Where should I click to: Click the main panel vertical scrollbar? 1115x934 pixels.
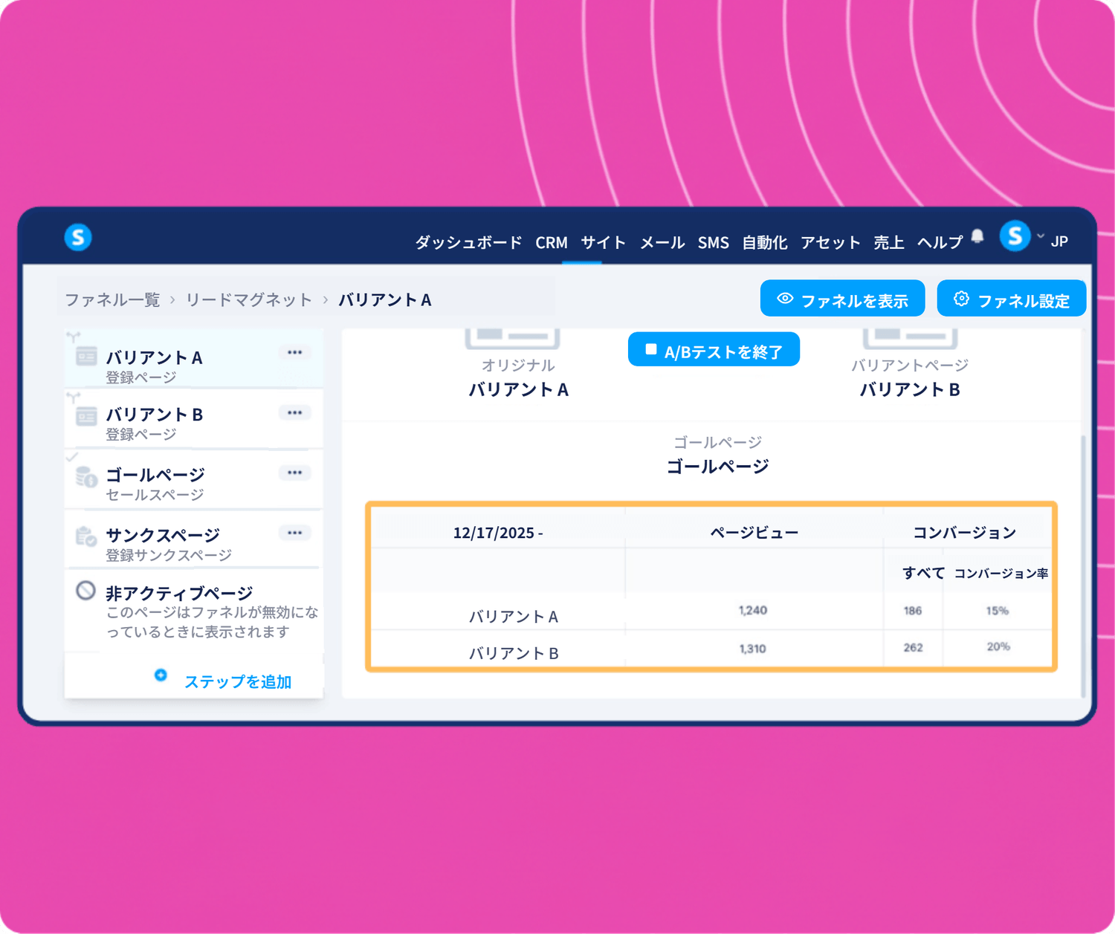(1084, 566)
